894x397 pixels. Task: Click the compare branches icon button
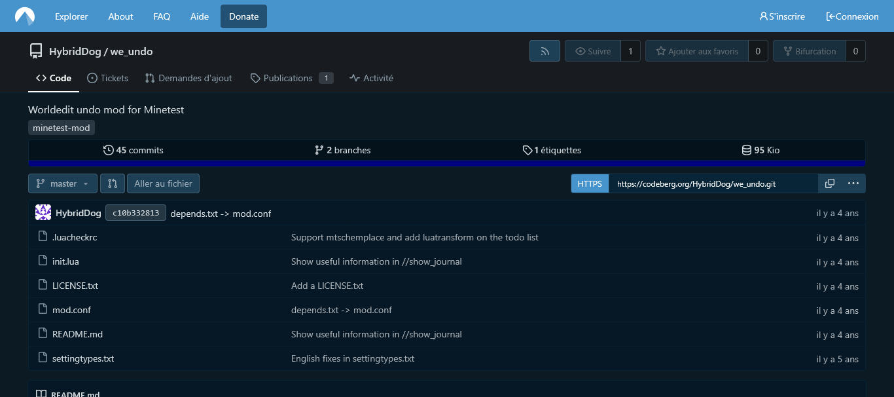[113, 183]
